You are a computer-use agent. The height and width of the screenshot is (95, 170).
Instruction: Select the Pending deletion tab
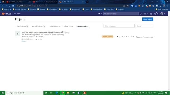[x=82, y=26]
